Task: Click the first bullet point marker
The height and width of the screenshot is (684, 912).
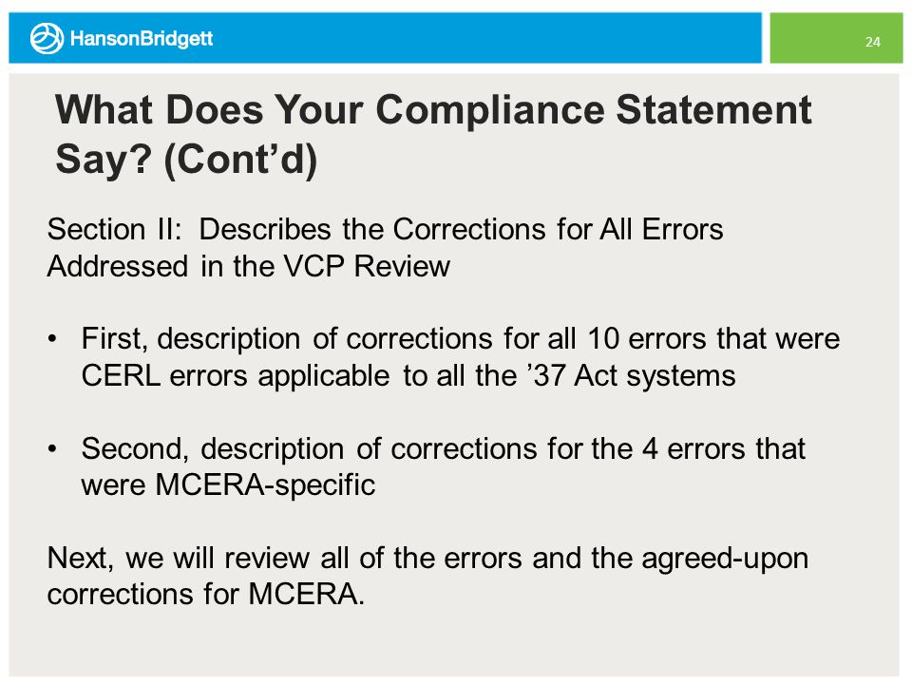Action: tap(52, 338)
